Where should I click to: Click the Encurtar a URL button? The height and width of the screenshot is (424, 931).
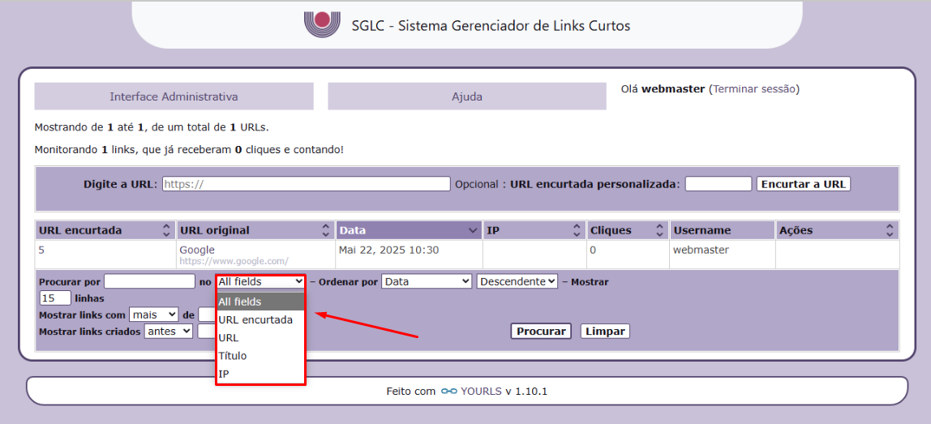click(x=804, y=184)
